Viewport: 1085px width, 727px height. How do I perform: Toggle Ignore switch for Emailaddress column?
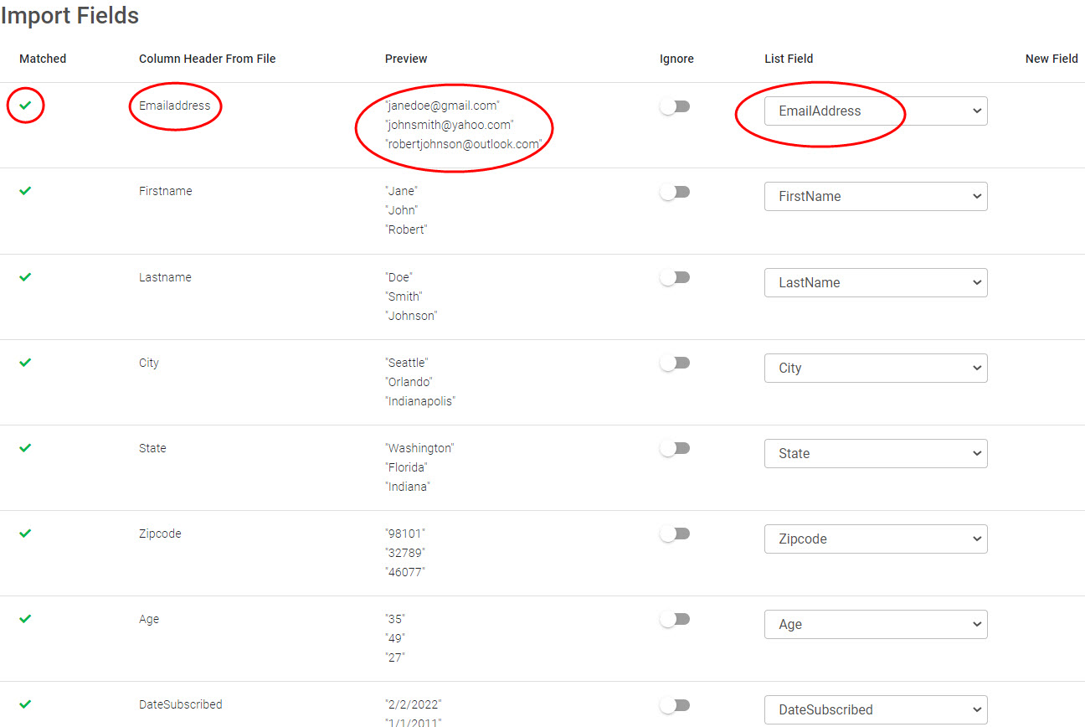[x=675, y=106]
